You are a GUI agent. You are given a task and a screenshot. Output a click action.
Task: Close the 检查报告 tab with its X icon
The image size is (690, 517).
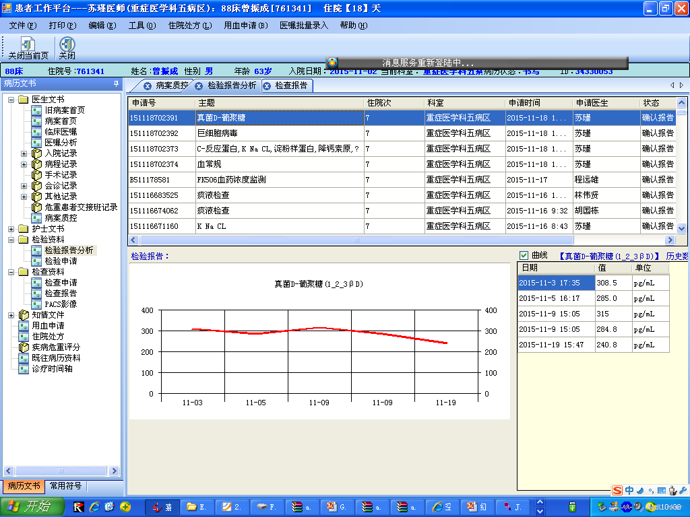(x=267, y=86)
